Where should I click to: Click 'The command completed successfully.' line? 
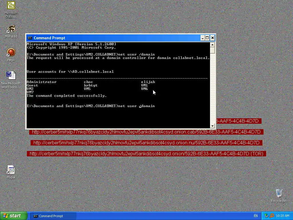pos(67,96)
